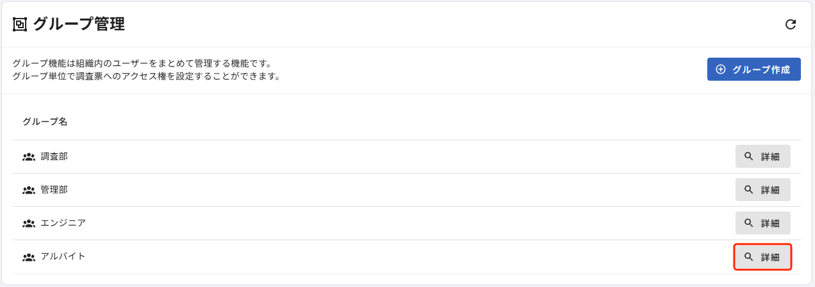Select the 調査部 group name
Screen dimensions: 815x287
pos(54,156)
